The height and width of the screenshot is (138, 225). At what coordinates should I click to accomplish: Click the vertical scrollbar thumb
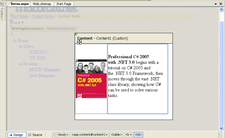[221, 73]
